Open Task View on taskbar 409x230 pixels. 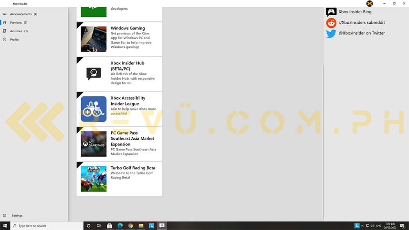(x=99, y=226)
